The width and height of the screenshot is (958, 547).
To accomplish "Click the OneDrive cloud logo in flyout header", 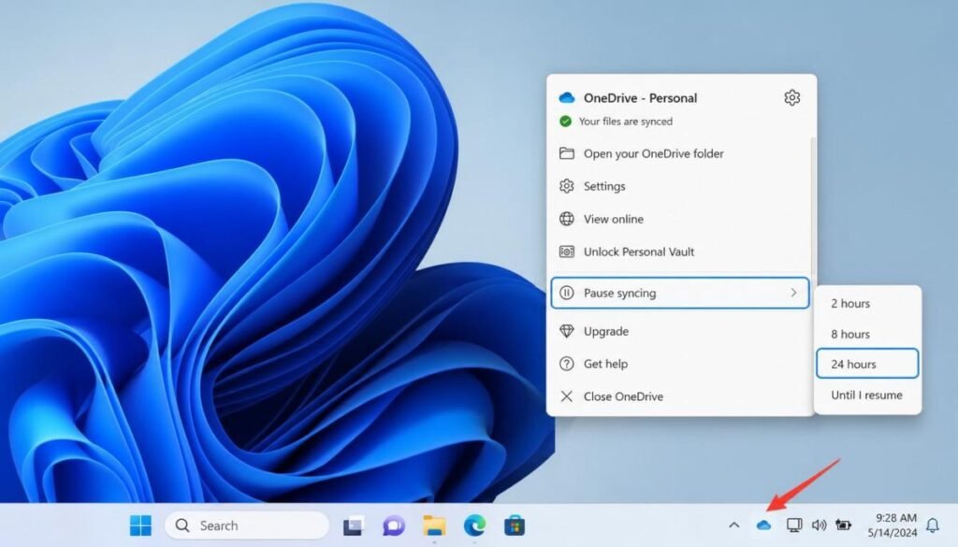I will click(x=566, y=97).
